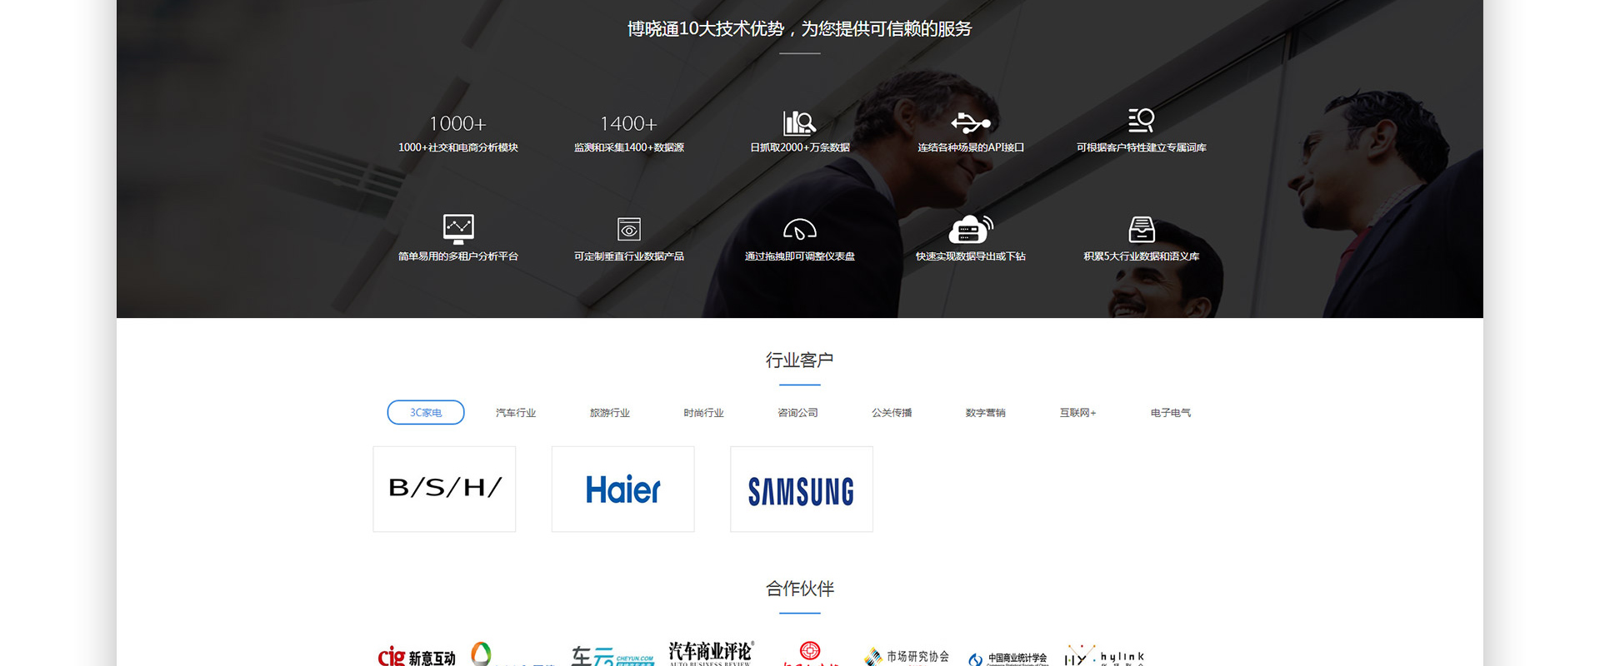Open the 公关传播 tab

[892, 413]
